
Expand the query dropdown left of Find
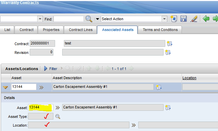pos(40,19)
